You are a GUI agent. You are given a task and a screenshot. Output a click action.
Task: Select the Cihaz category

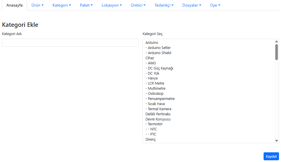150,58
